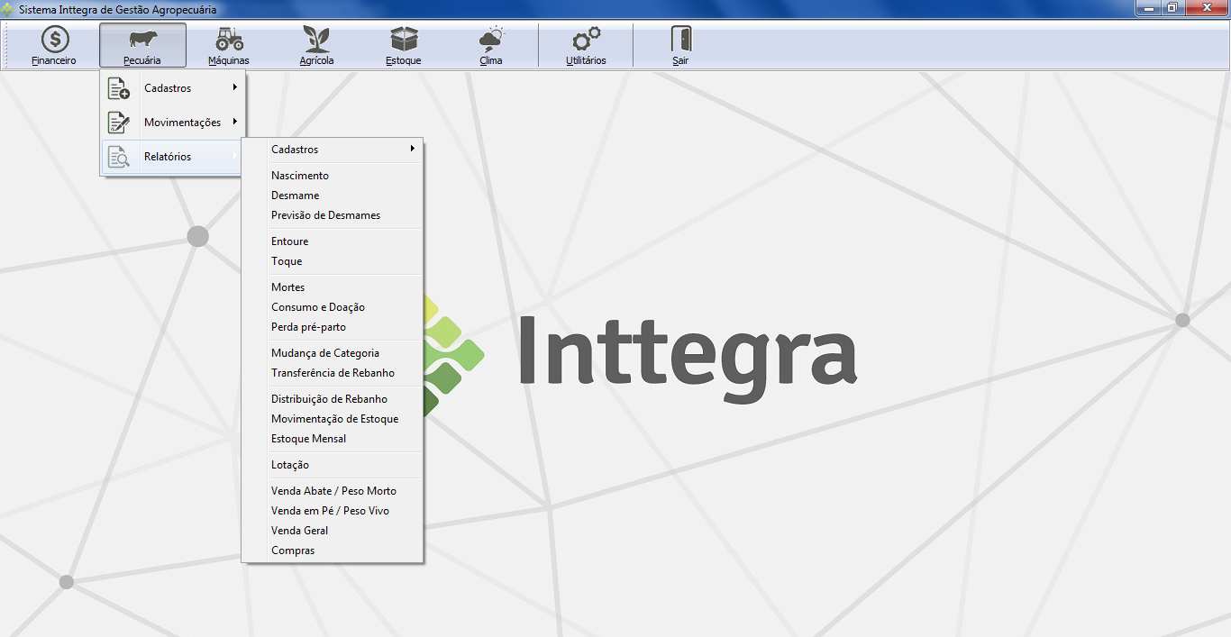Click the Movimentações pencil document icon
The width and height of the screenshot is (1231, 637).
(x=119, y=123)
